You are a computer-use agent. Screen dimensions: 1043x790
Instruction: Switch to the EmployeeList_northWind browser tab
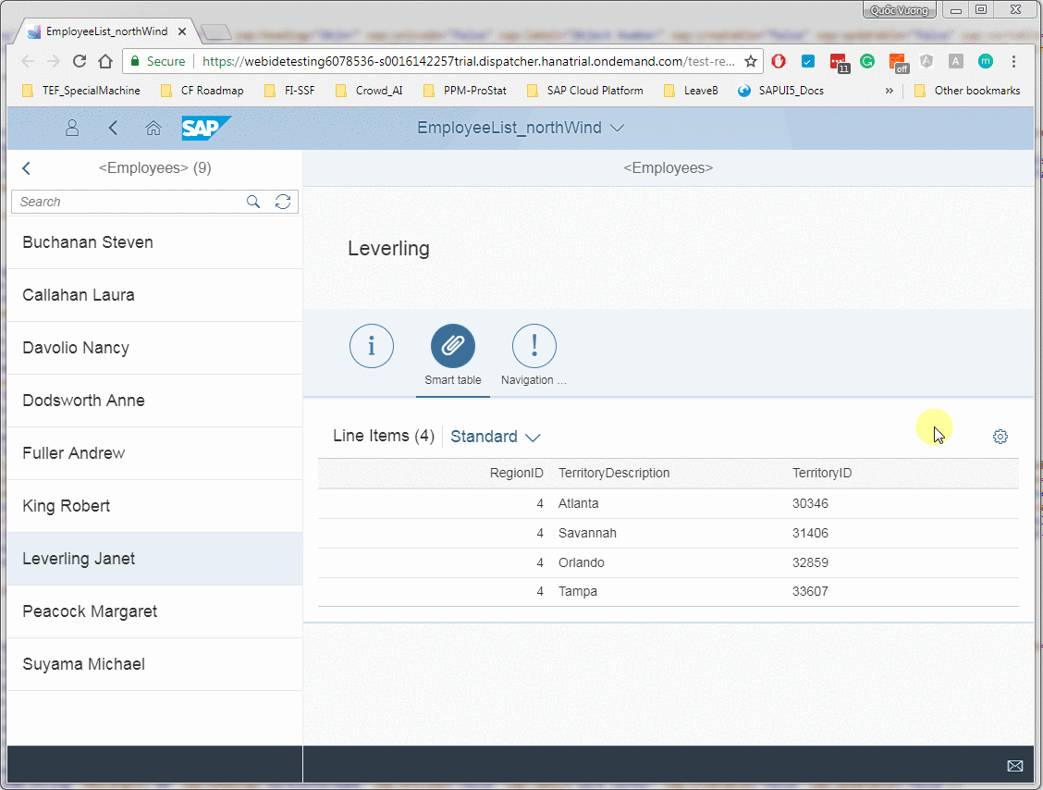coord(104,30)
